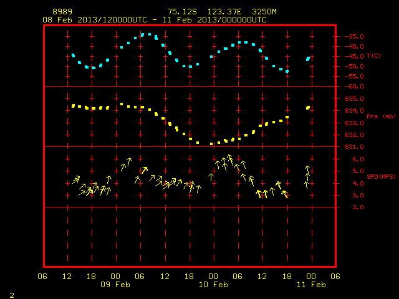Click the isolated yellow pressure point near 11 Feb

[308, 108]
